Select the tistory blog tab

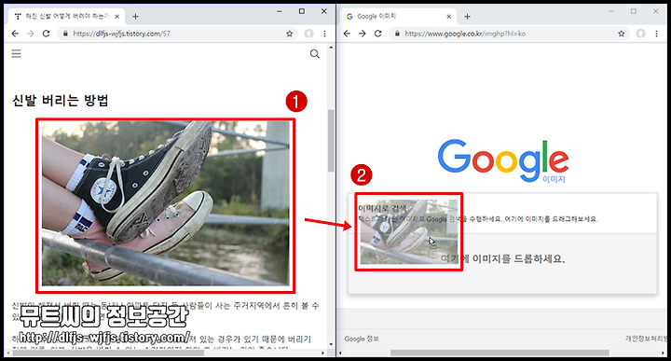(66, 16)
